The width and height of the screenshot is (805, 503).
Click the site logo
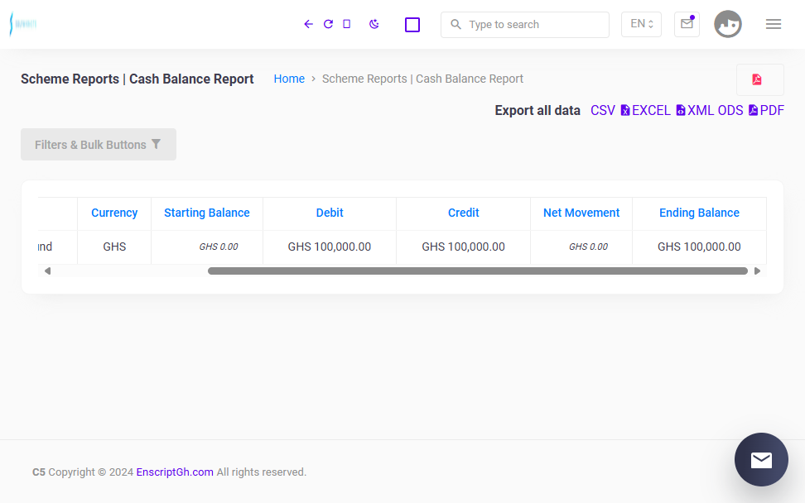pos(23,24)
